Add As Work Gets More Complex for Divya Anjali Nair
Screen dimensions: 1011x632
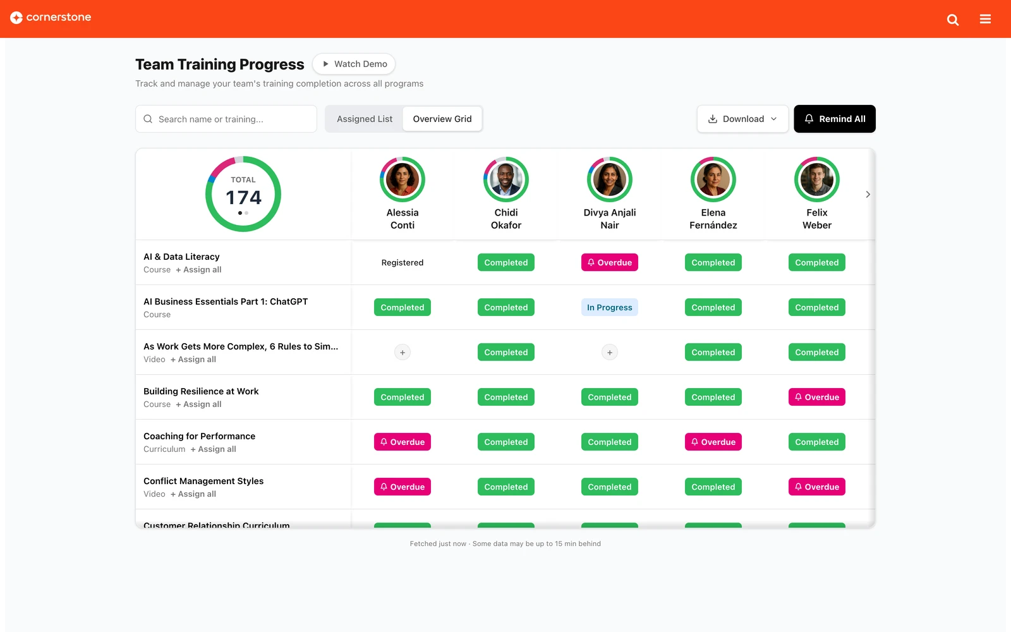coord(610,353)
